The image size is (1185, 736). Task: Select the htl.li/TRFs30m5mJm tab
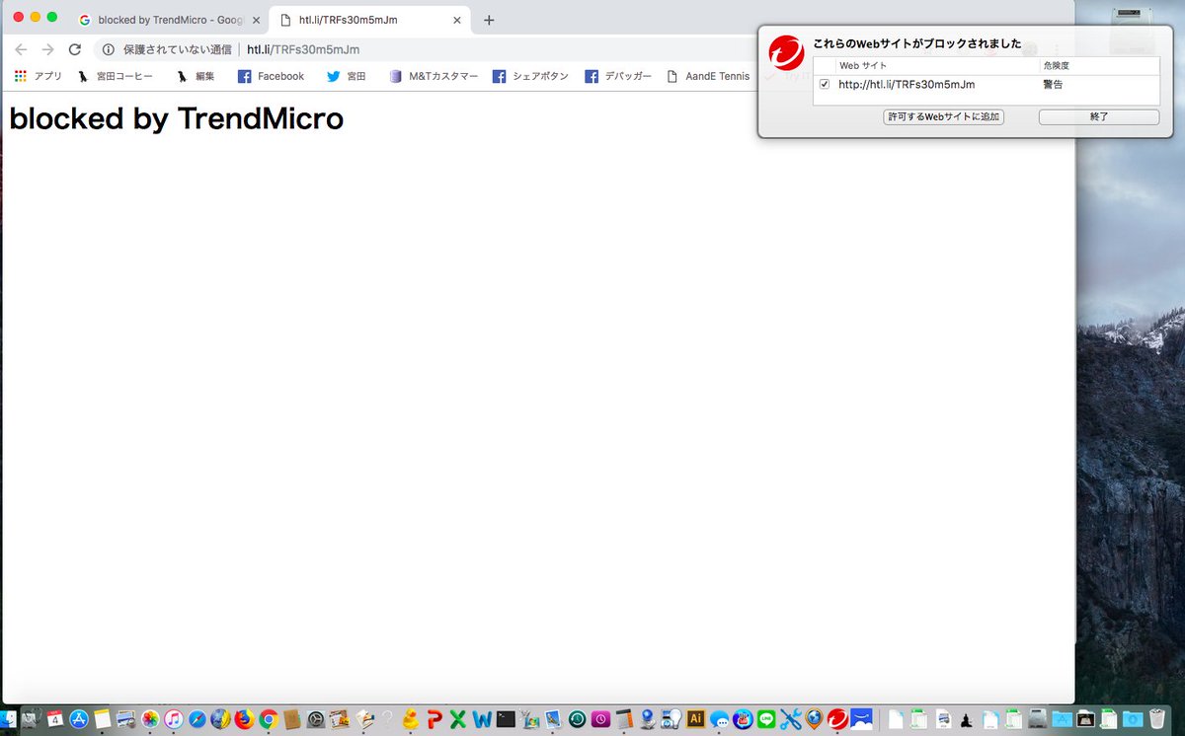(x=368, y=20)
